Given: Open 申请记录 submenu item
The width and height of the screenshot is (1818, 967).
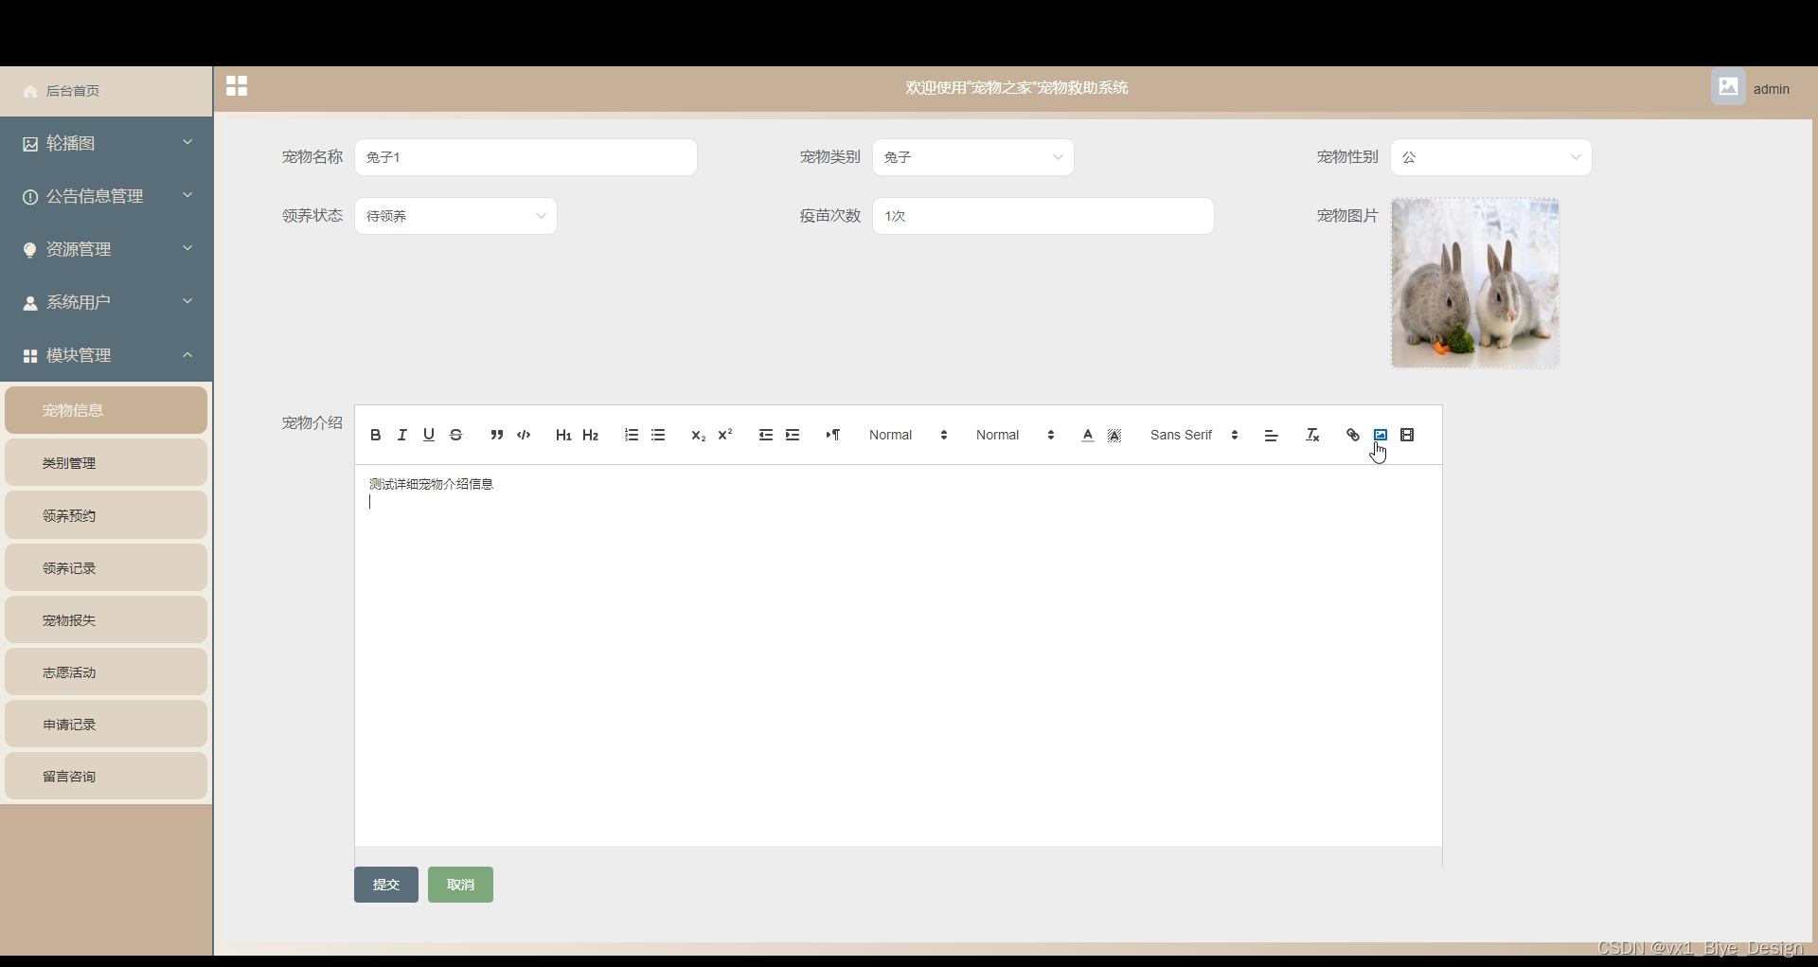Looking at the screenshot, I should click(106, 725).
